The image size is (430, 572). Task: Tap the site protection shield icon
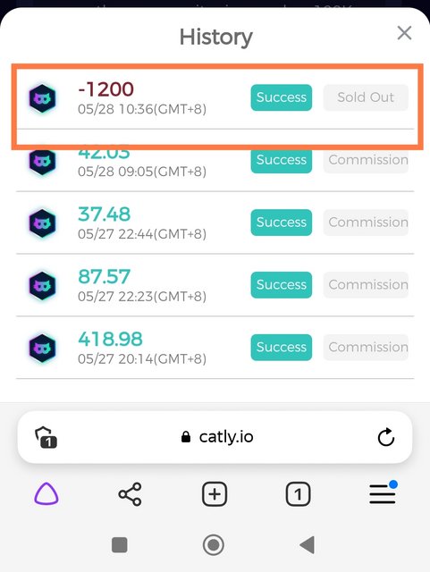tap(46, 437)
